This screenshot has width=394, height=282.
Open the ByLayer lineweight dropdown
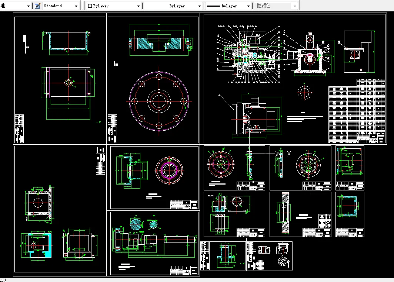[248, 6]
